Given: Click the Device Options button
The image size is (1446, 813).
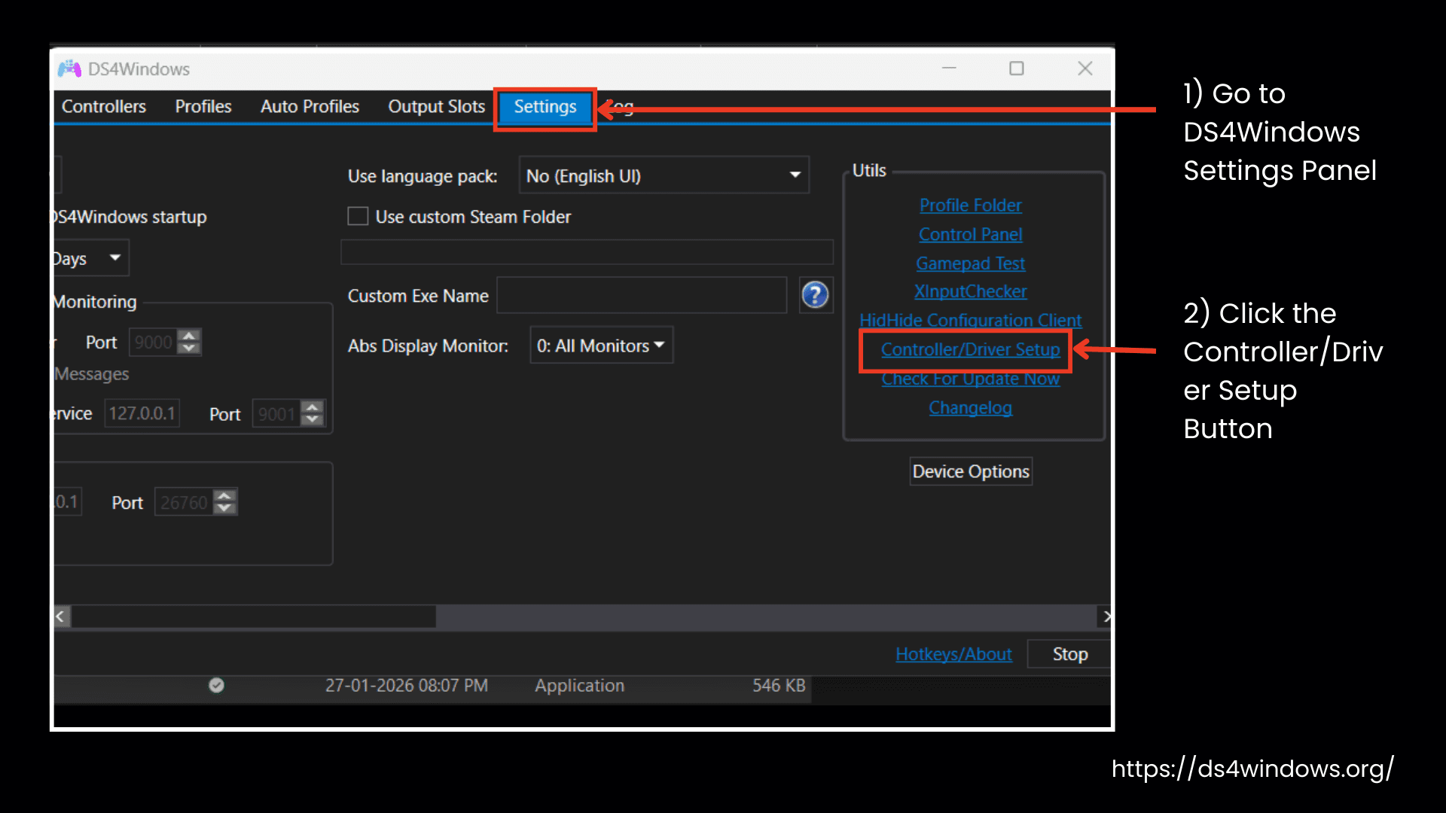Looking at the screenshot, I should tap(970, 471).
